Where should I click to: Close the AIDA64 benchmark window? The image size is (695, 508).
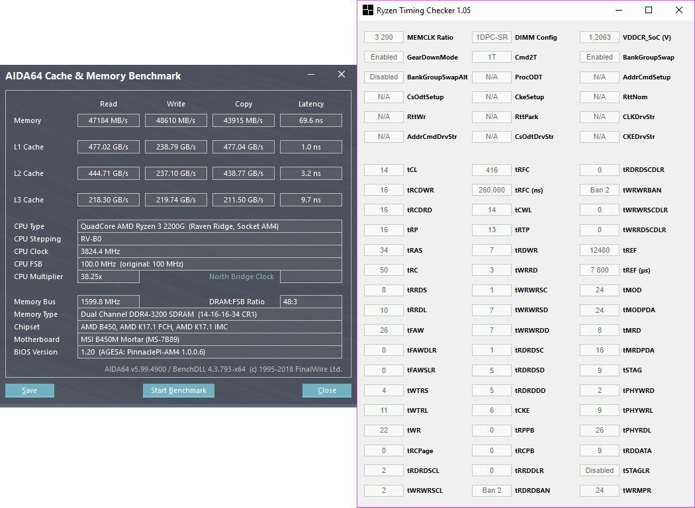point(342,74)
